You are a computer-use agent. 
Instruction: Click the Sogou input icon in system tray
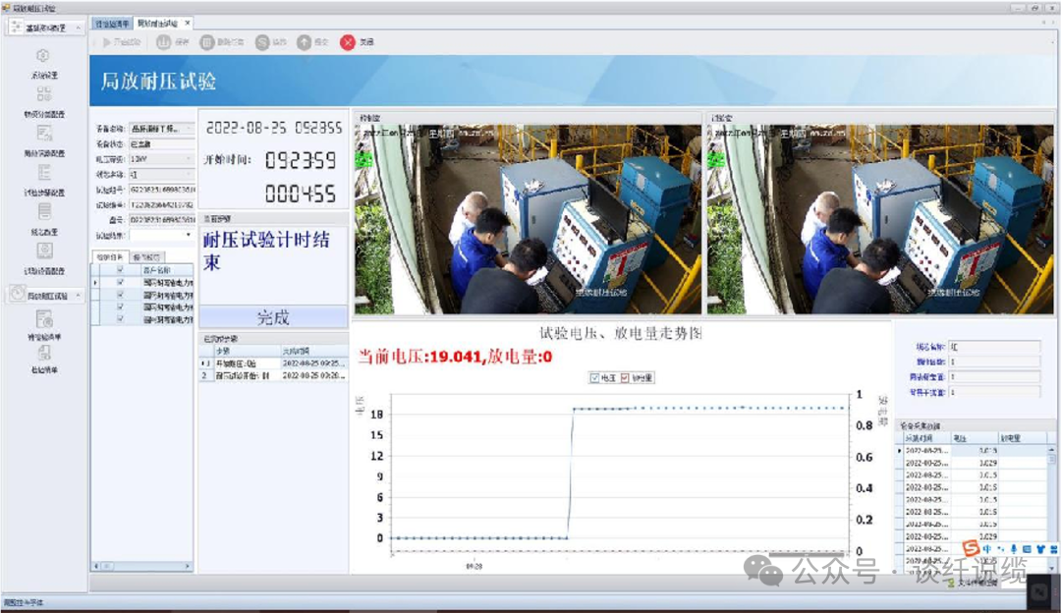(970, 548)
